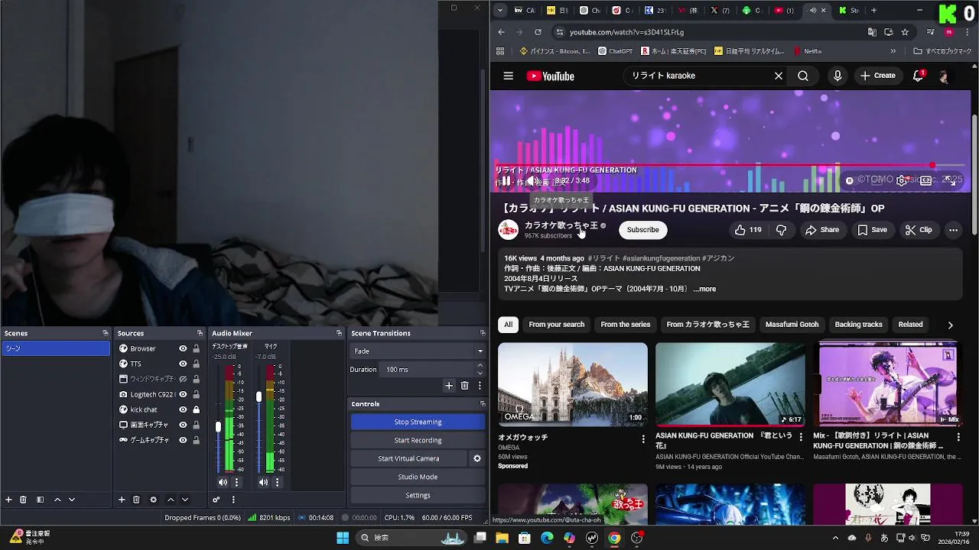Select the From your search chip

pos(556,325)
